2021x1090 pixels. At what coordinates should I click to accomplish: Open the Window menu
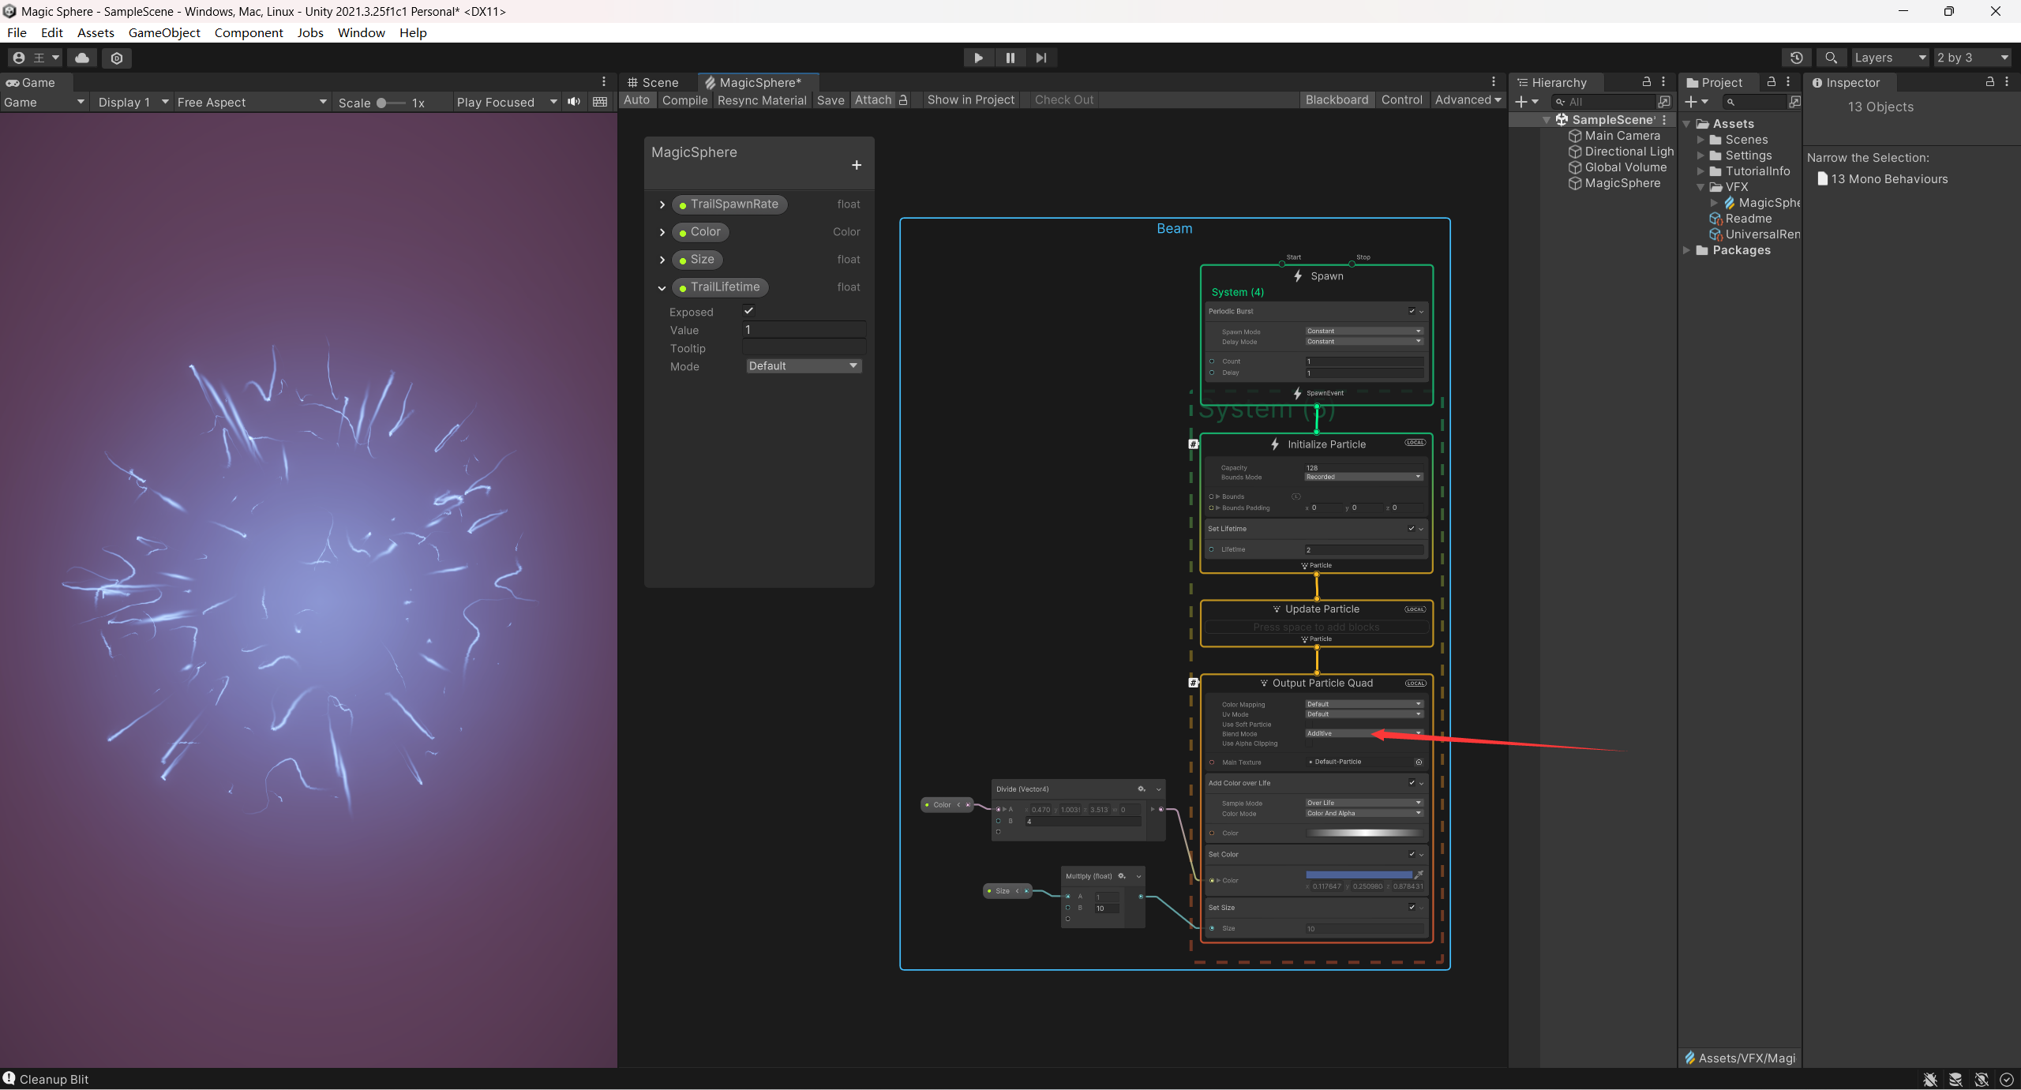[x=361, y=32]
